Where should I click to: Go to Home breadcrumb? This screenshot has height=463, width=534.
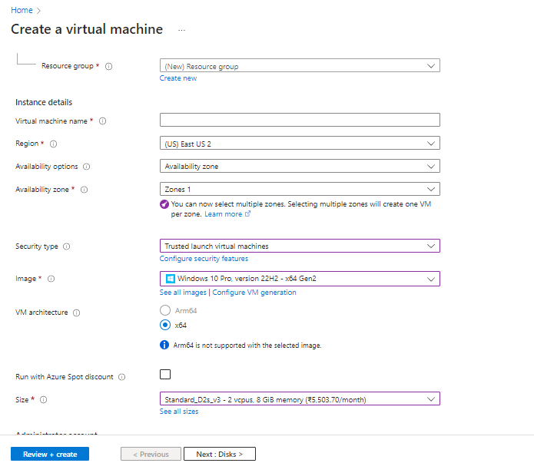(x=22, y=10)
